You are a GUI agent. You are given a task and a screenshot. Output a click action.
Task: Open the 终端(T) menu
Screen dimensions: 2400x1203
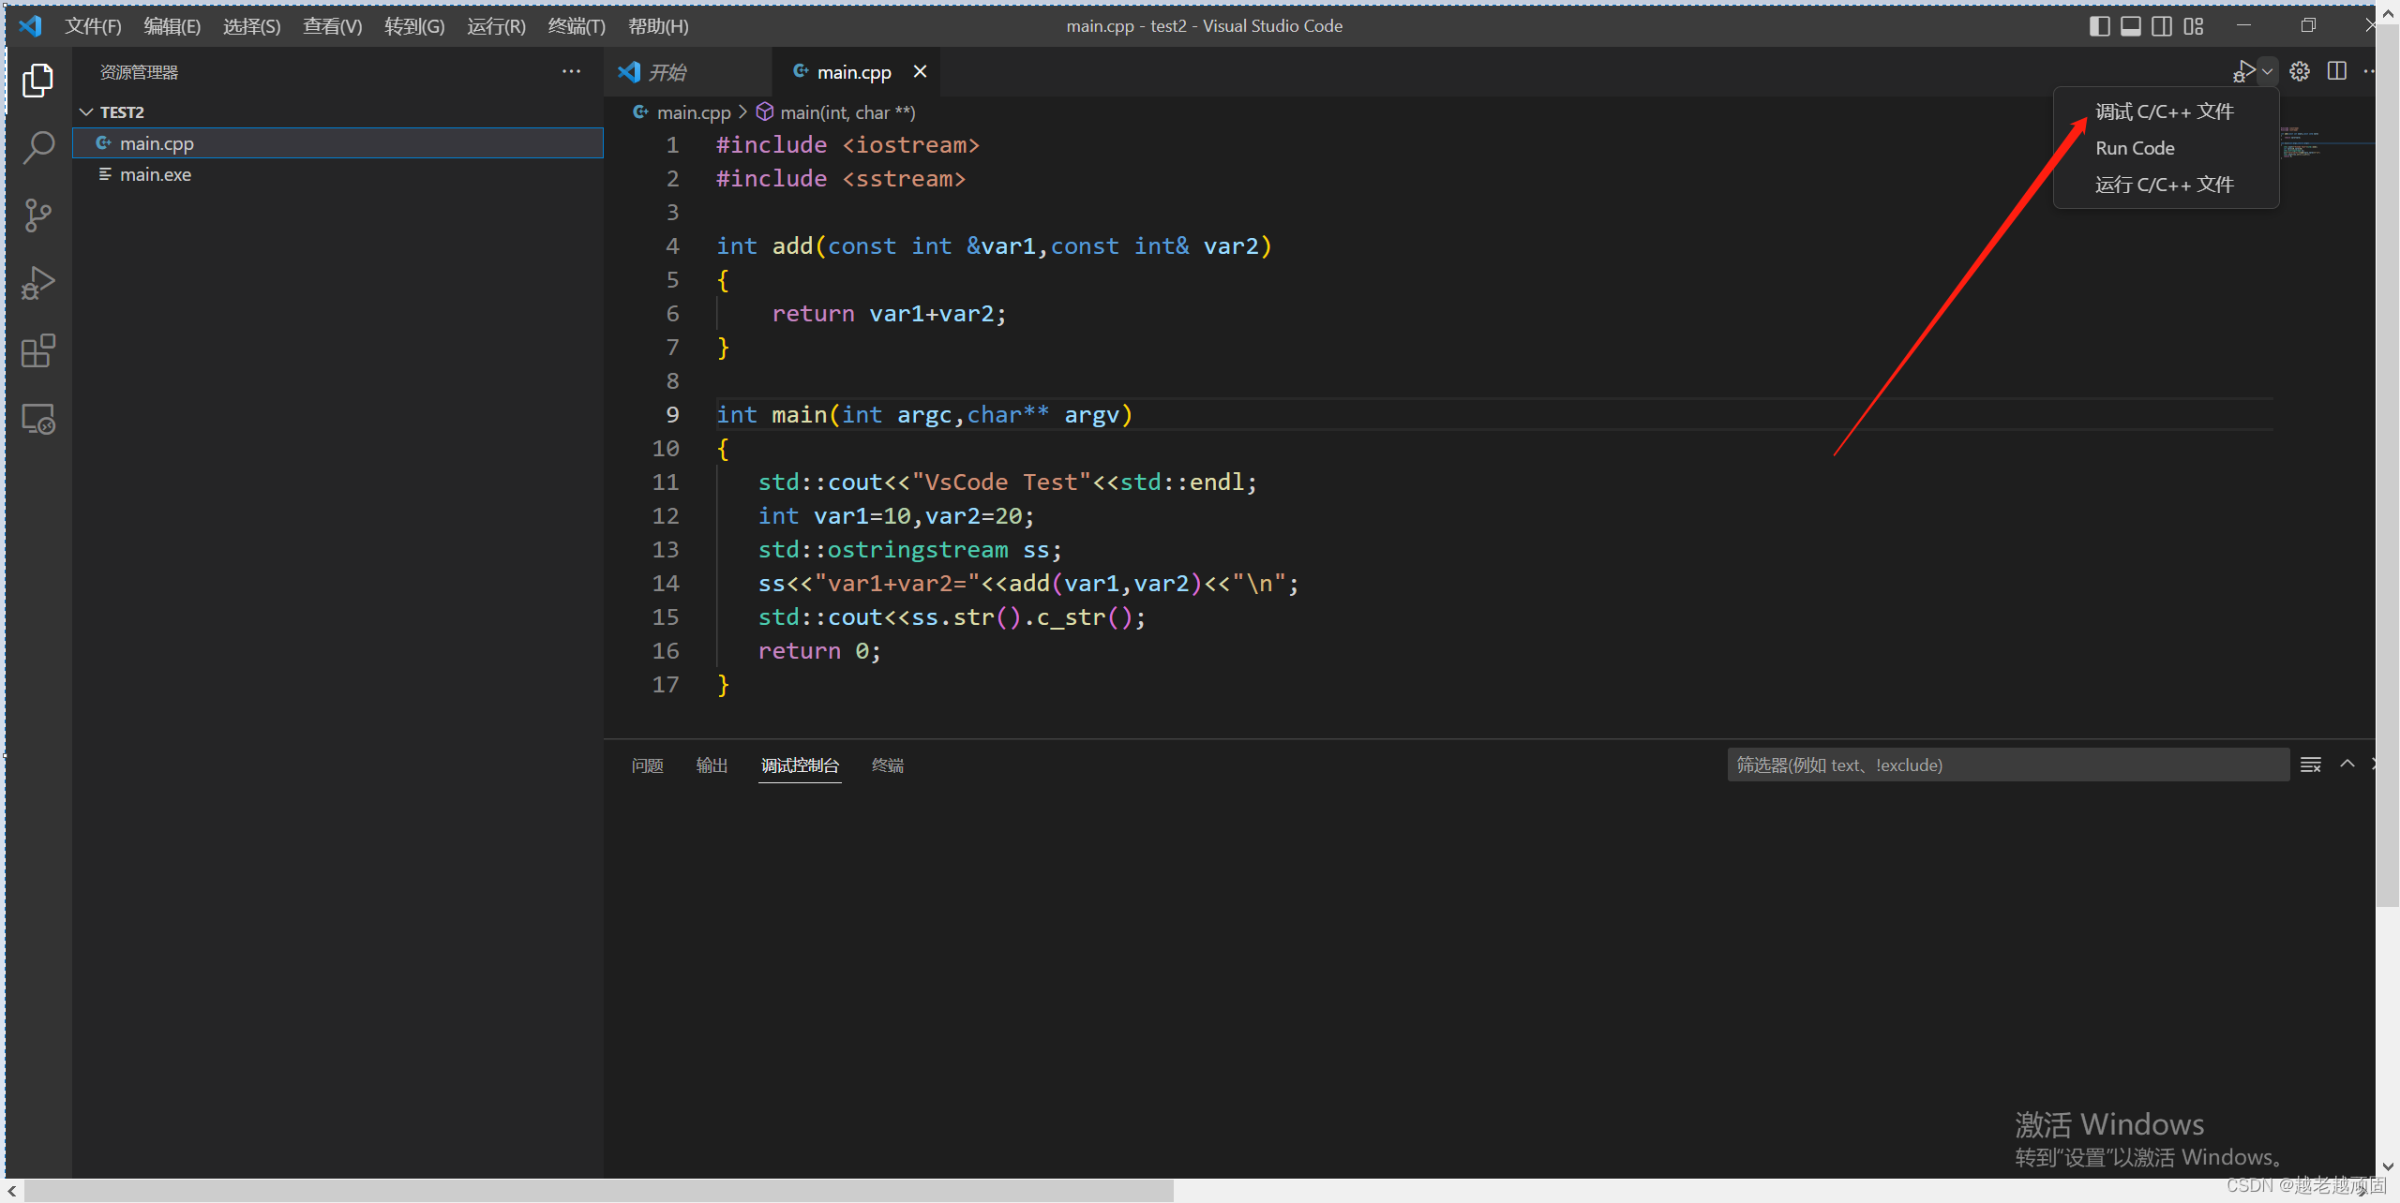pos(577,25)
